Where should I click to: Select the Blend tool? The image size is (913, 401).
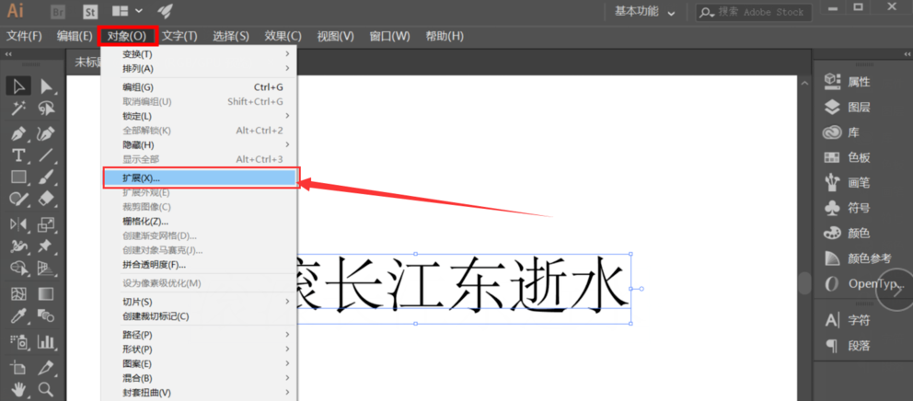click(x=46, y=316)
